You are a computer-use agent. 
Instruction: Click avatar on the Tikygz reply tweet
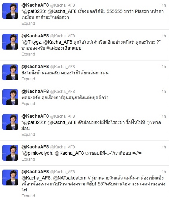(x=10, y=42)
